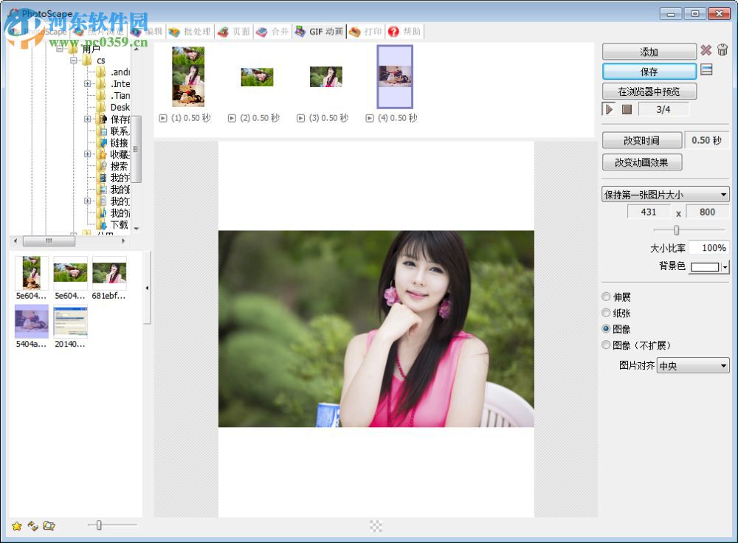Select the fourth animation frame thumbnail
Viewport: 738px width, 543px height.
(x=396, y=76)
